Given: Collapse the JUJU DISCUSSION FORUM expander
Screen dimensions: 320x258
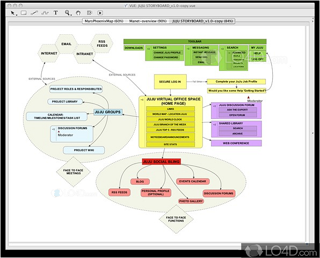Looking at the screenshot, I should 214,106.
